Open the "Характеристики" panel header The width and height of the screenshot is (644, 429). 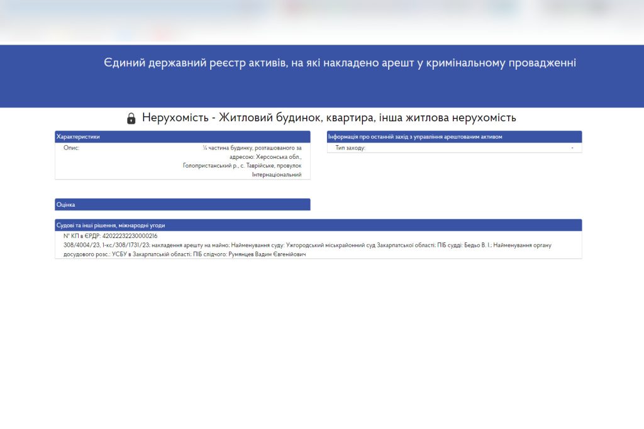point(75,136)
